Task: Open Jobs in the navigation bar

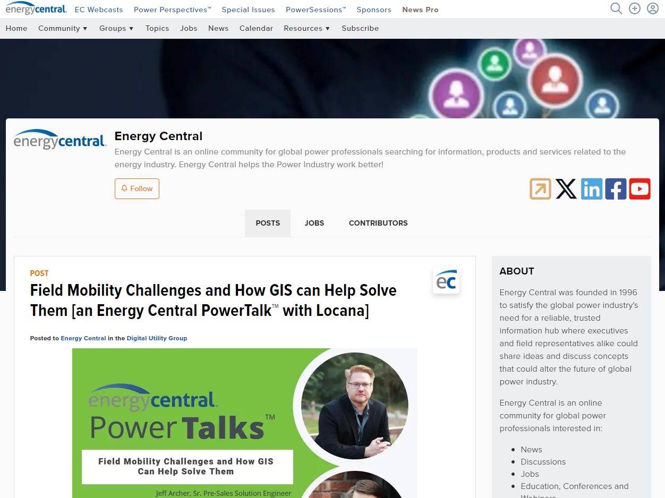Action: (189, 28)
